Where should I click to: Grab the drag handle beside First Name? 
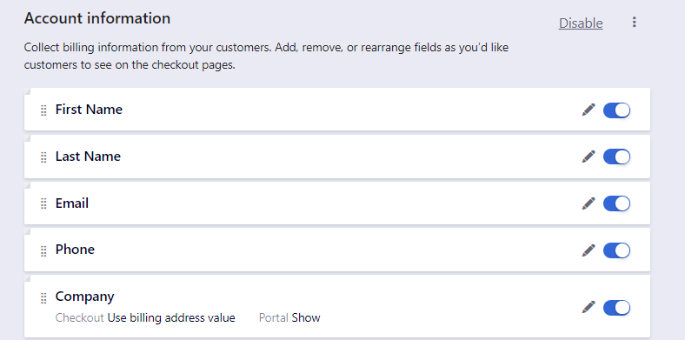coord(43,110)
